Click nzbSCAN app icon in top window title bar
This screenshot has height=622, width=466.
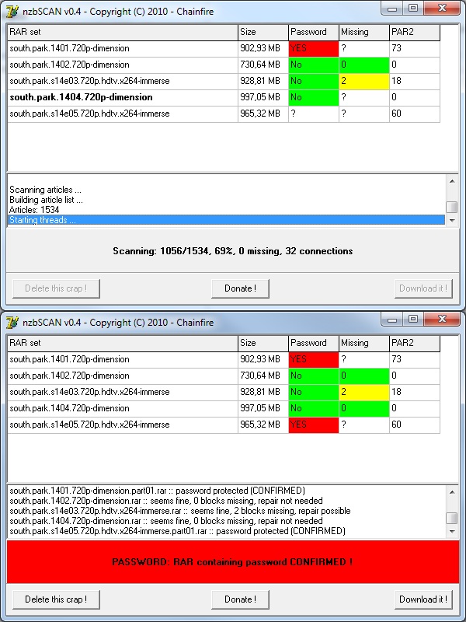click(12, 12)
